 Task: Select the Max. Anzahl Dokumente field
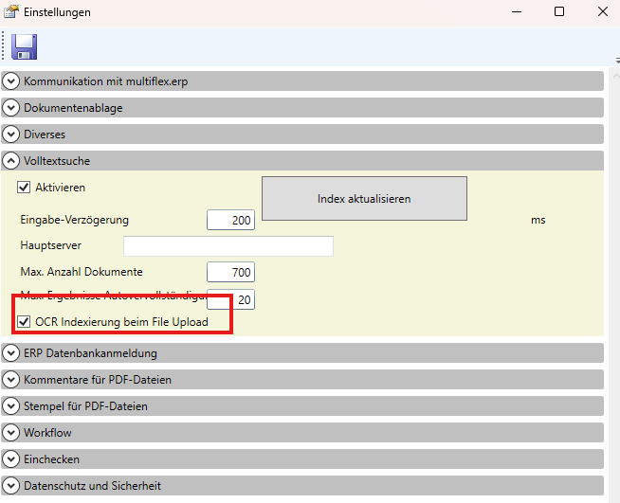point(231,273)
